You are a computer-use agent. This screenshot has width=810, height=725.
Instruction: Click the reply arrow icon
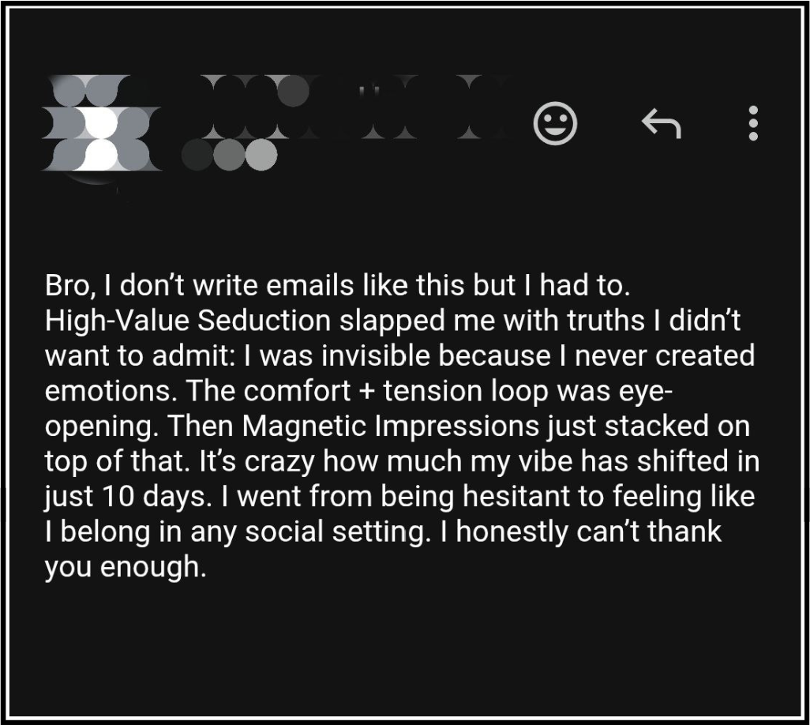660,123
